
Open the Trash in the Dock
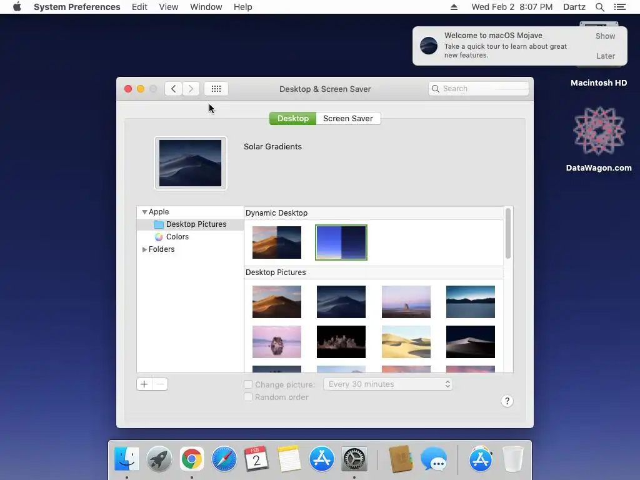tap(512, 459)
